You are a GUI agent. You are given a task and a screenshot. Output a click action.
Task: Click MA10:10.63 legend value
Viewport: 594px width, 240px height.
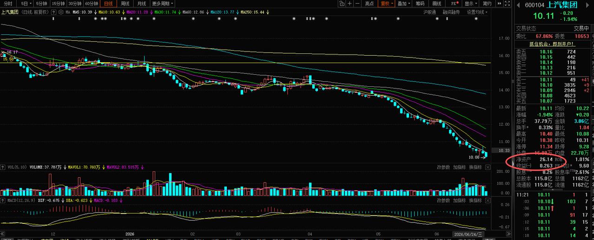pos(109,12)
